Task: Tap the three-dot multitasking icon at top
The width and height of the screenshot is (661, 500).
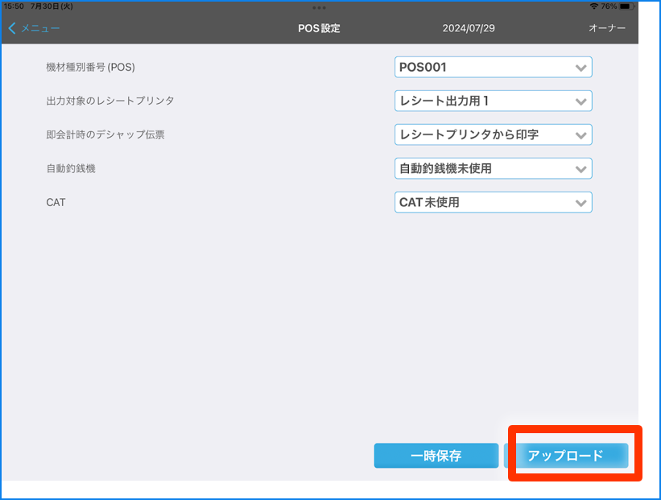Action: click(319, 7)
